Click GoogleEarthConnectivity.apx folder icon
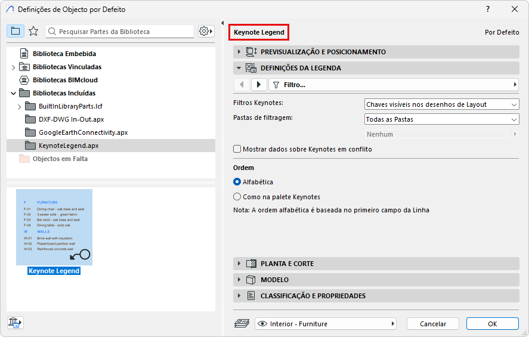 tap(30, 132)
